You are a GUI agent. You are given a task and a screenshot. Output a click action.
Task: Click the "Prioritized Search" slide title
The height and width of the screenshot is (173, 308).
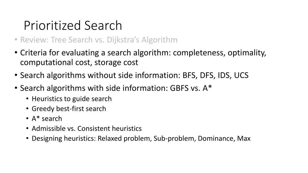pyautogui.click(x=73, y=26)
